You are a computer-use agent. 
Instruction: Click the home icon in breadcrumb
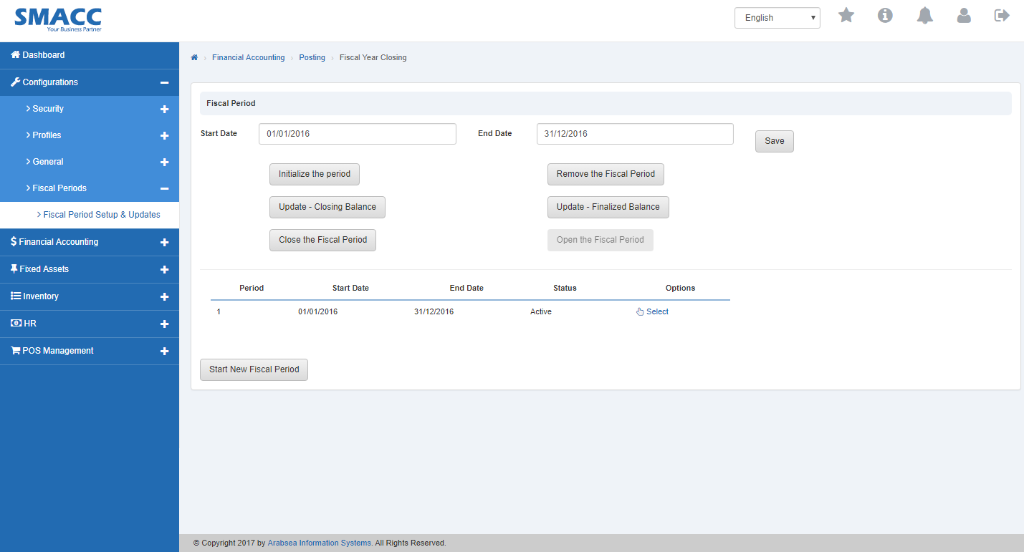tap(194, 57)
